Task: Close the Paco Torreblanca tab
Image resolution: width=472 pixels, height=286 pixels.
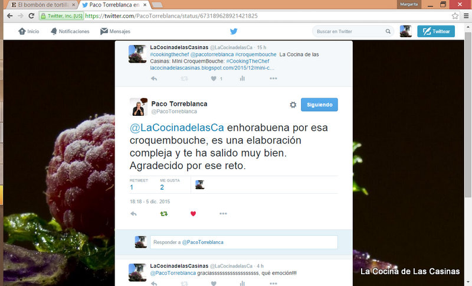Action: [145, 5]
